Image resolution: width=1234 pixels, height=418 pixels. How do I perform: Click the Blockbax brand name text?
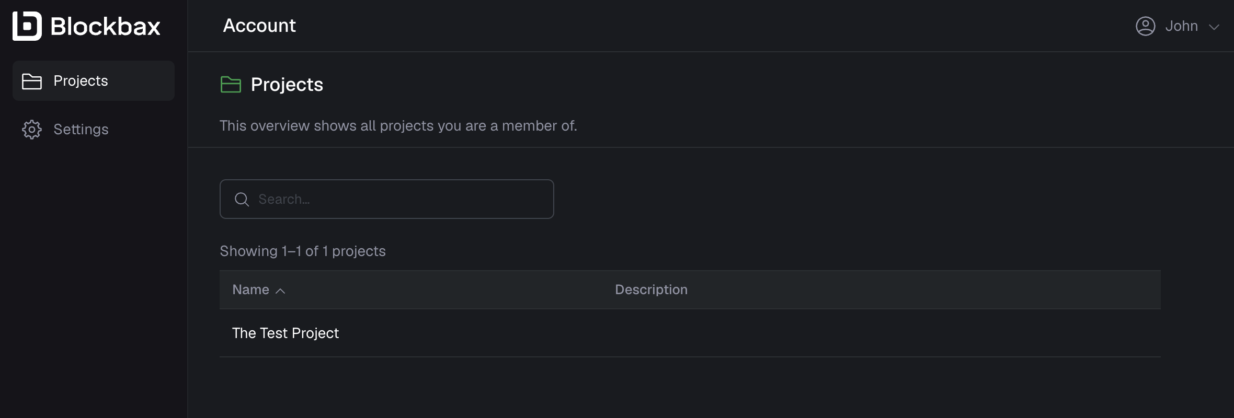tap(105, 27)
